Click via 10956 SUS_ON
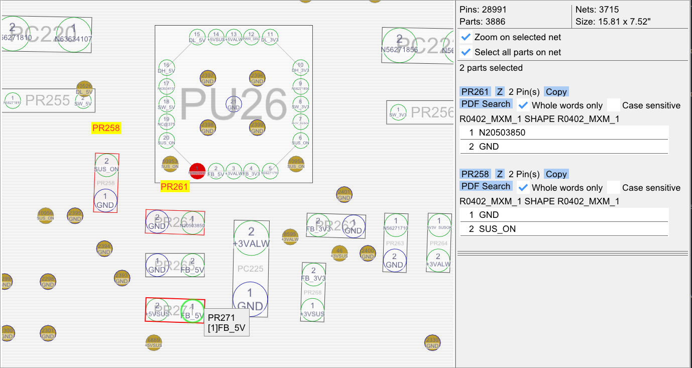This screenshot has height=368, width=692. 46,215
